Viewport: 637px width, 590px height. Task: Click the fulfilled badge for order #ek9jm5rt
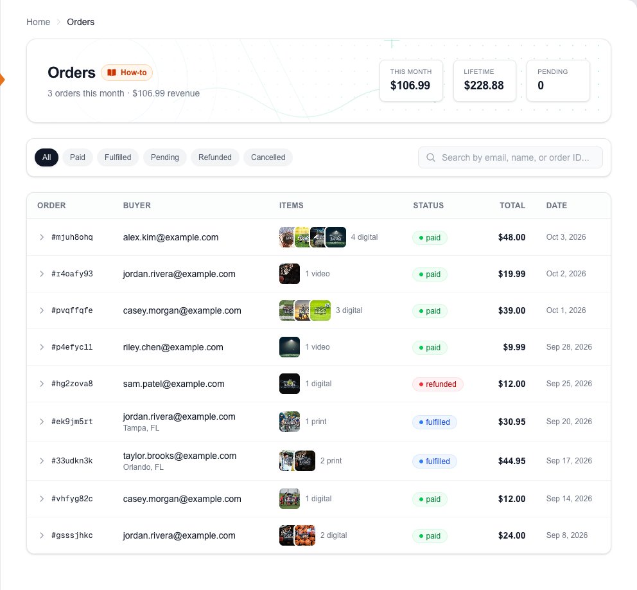click(434, 422)
